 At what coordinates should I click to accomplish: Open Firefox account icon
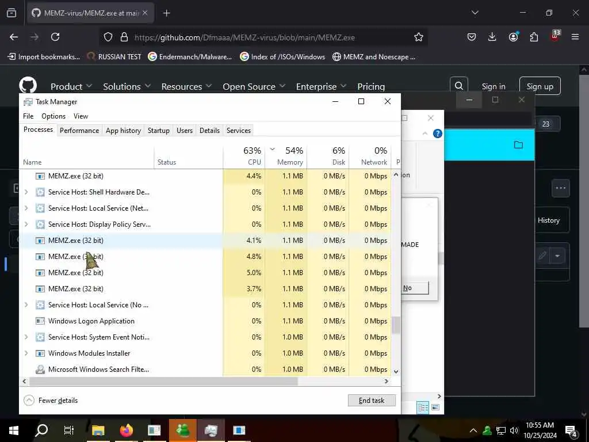coord(513,37)
